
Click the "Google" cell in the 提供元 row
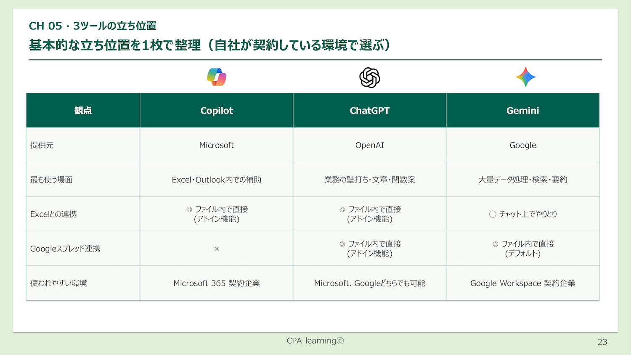click(x=523, y=145)
